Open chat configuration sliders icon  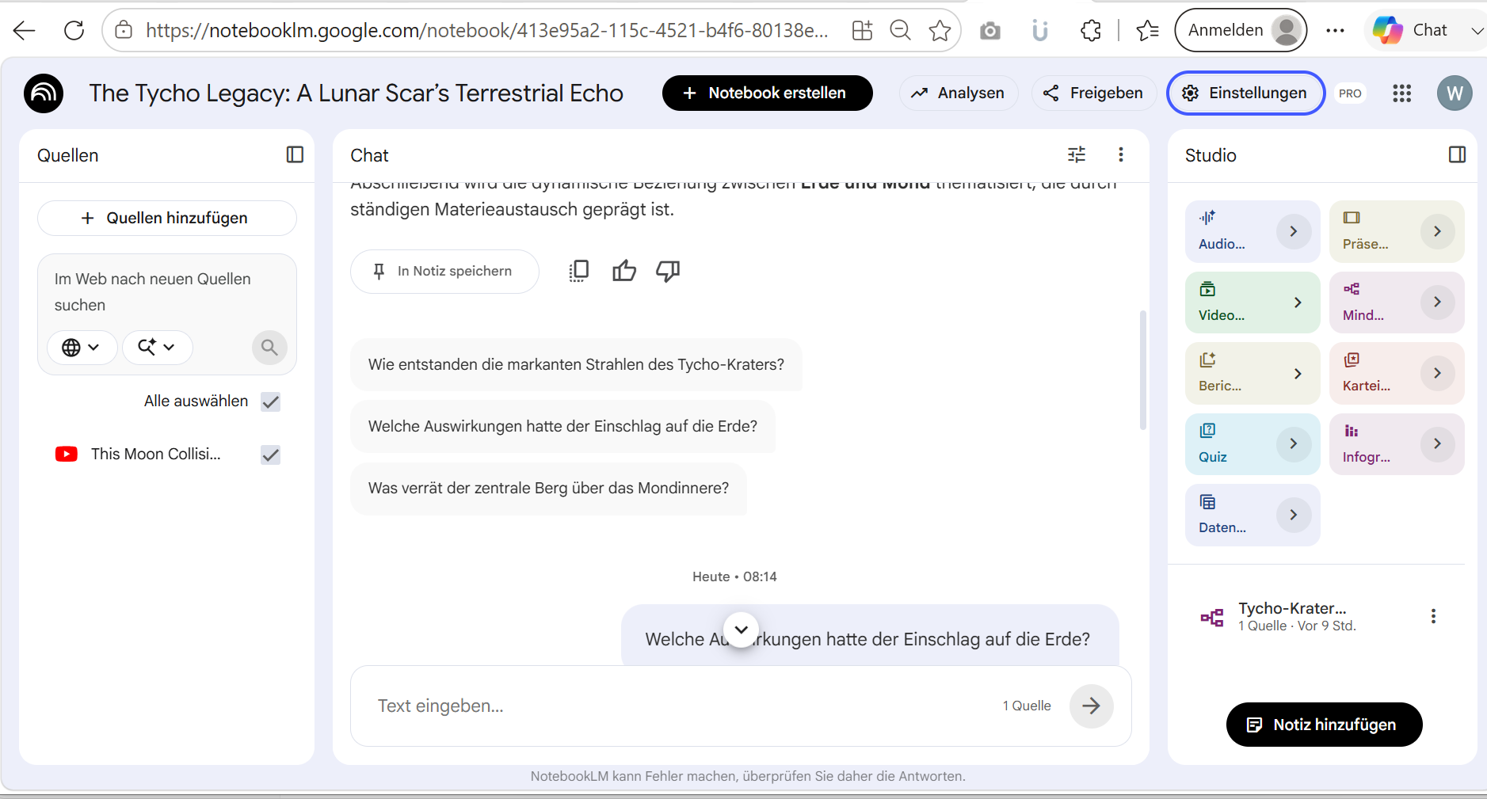coord(1077,154)
